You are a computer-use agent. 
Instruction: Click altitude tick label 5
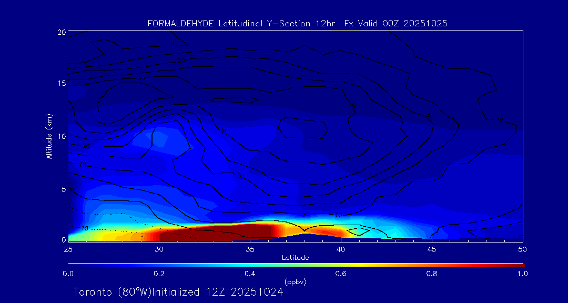[x=63, y=189]
